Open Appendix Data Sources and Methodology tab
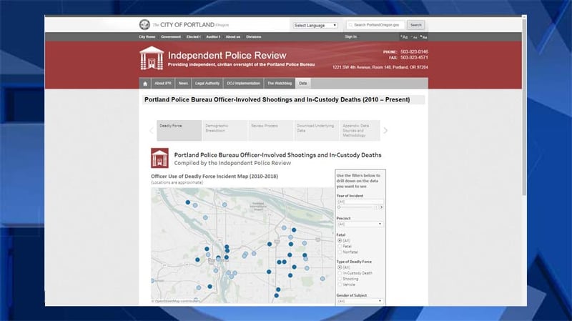The height and width of the screenshot is (321, 572). pos(360,130)
